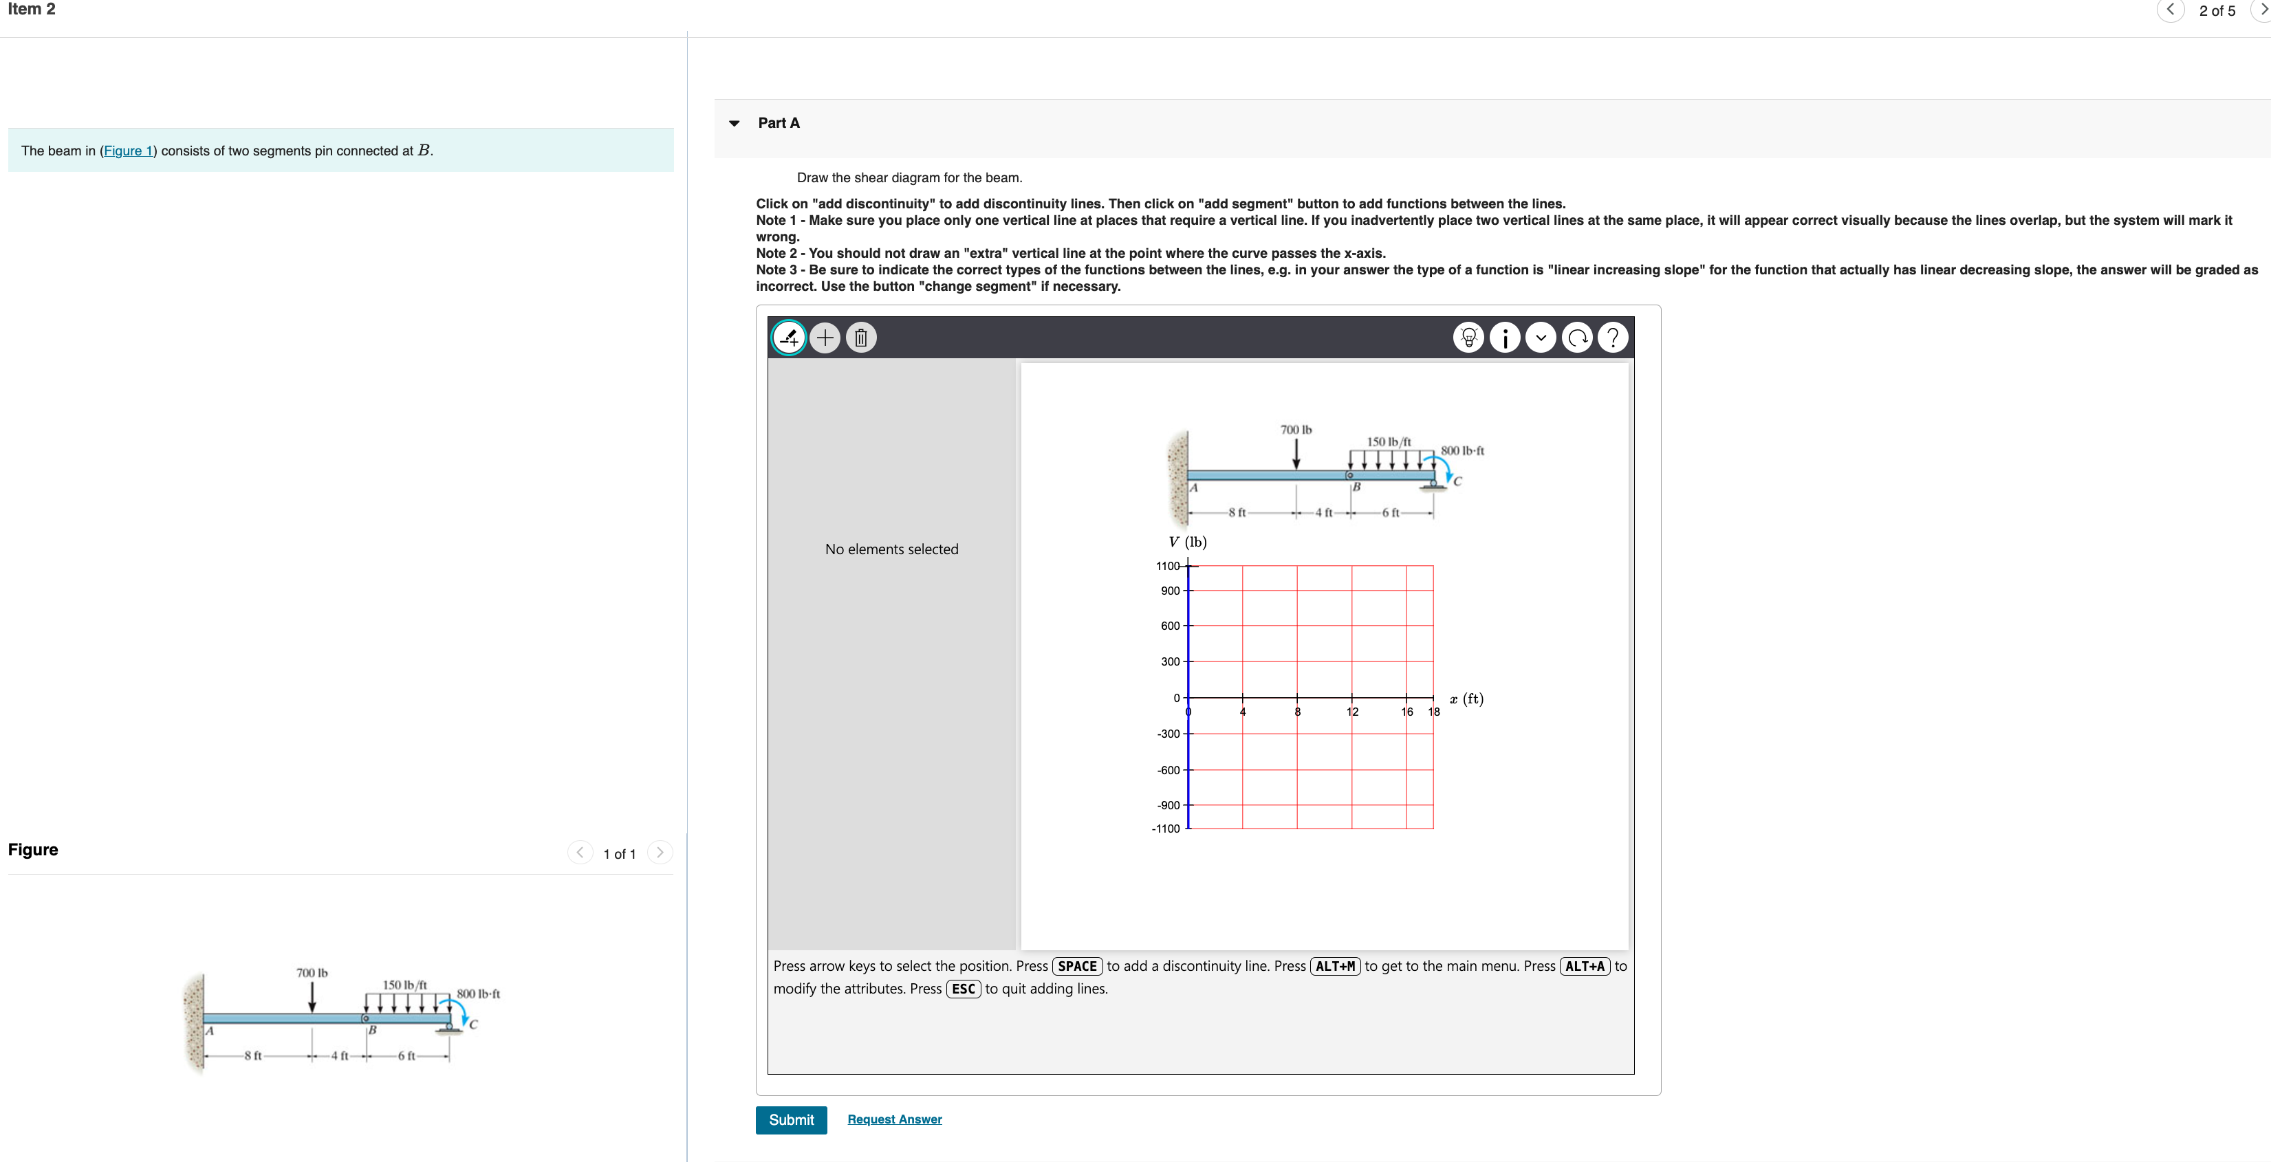Collapse the Part A section

(735, 124)
